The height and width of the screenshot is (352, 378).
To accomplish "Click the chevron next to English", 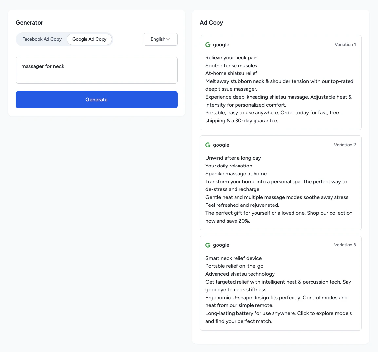I will tap(168, 39).
